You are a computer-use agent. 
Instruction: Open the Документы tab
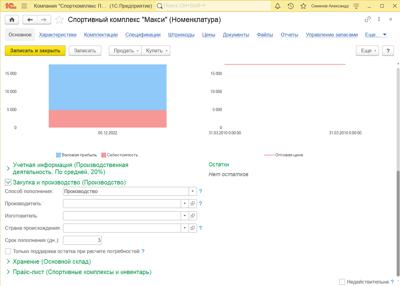236,35
